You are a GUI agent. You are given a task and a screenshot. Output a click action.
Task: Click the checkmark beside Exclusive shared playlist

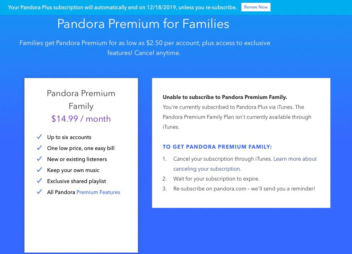[39, 181]
